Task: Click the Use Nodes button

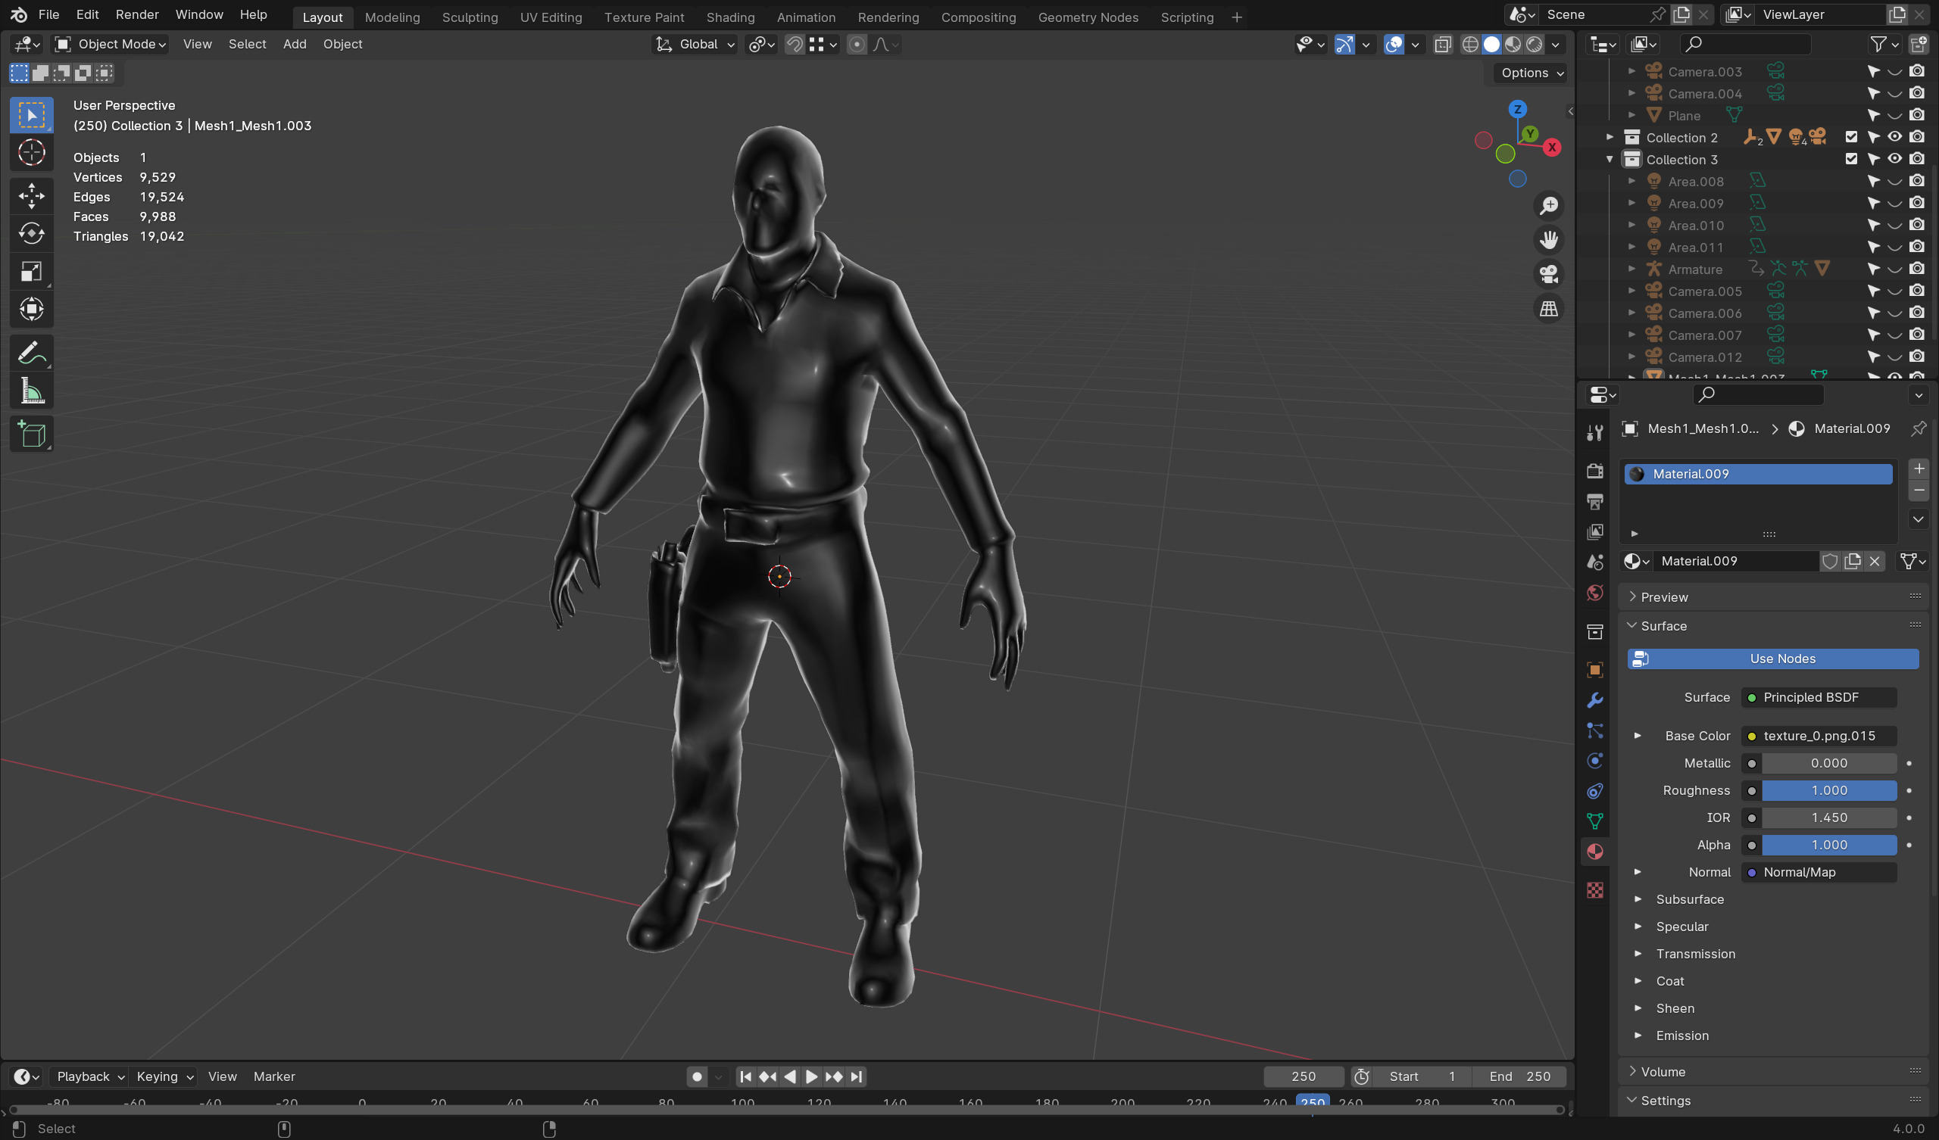Action: click(x=1773, y=659)
